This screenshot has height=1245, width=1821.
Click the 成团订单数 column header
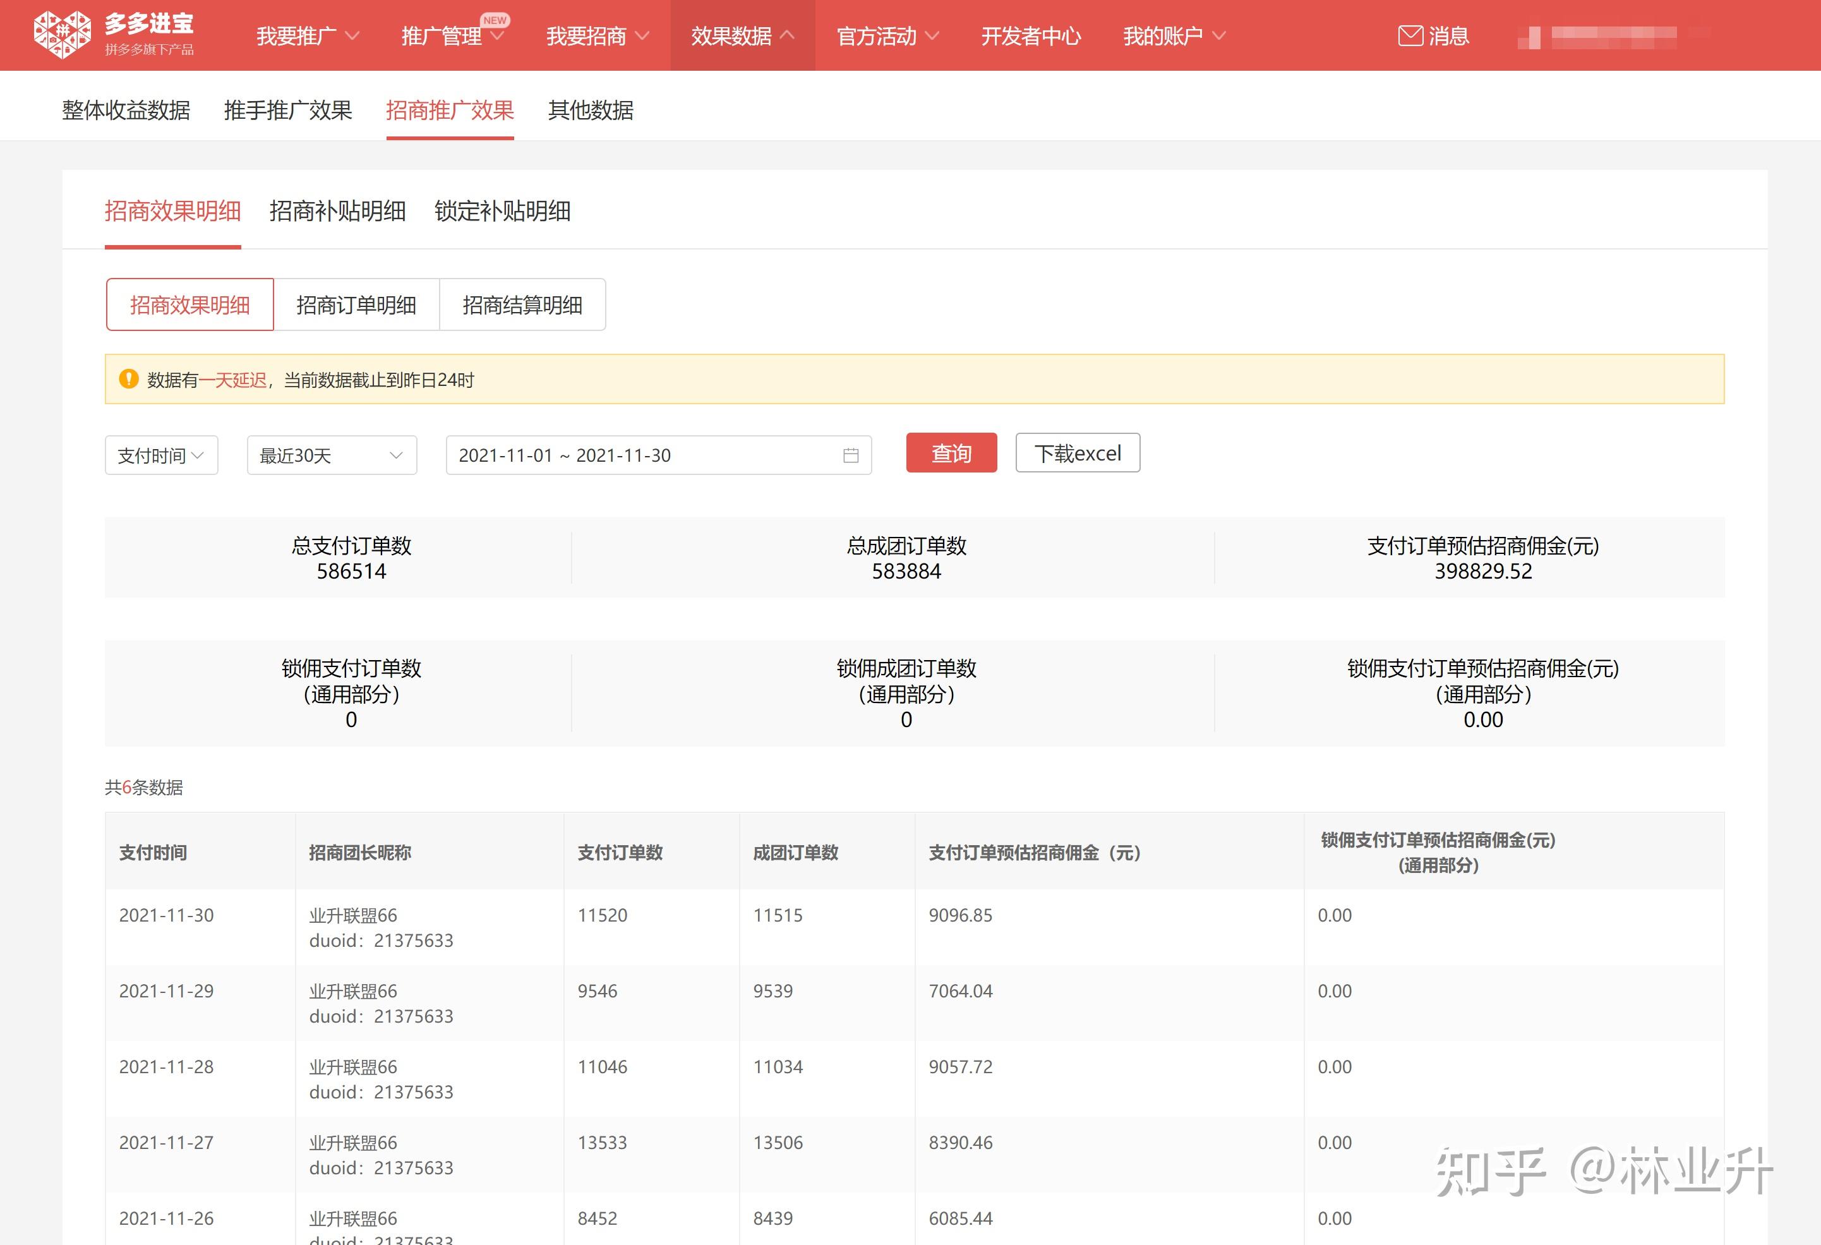(x=795, y=853)
